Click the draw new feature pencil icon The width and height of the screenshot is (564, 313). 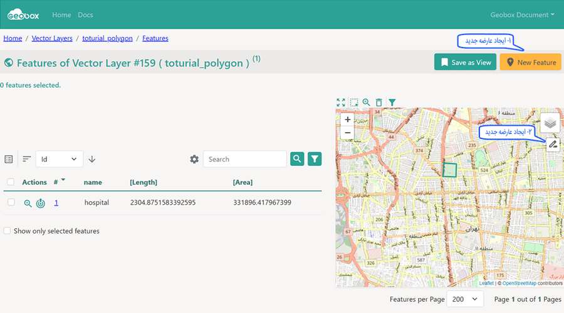(552, 145)
